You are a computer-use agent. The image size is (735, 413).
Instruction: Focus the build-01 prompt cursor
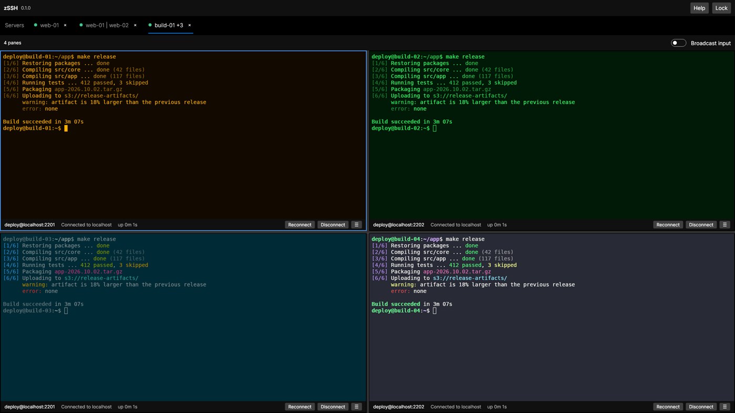(66, 128)
